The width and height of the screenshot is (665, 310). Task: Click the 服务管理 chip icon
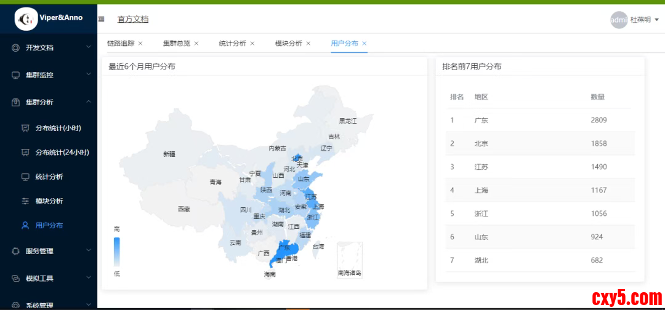16,251
